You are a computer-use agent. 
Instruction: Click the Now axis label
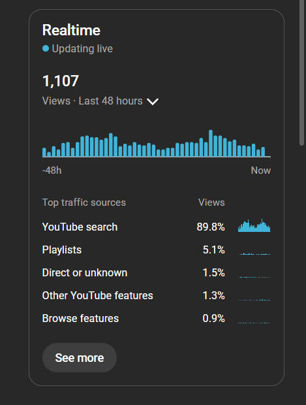point(261,170)
